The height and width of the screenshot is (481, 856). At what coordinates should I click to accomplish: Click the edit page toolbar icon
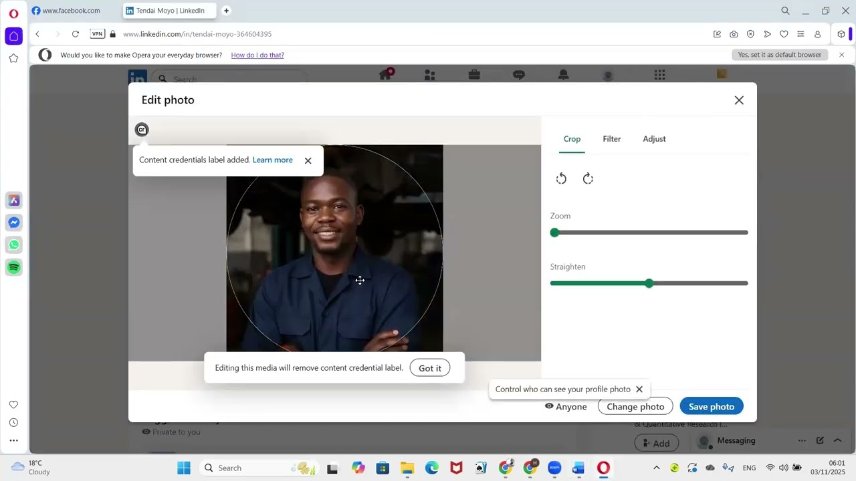717,34
